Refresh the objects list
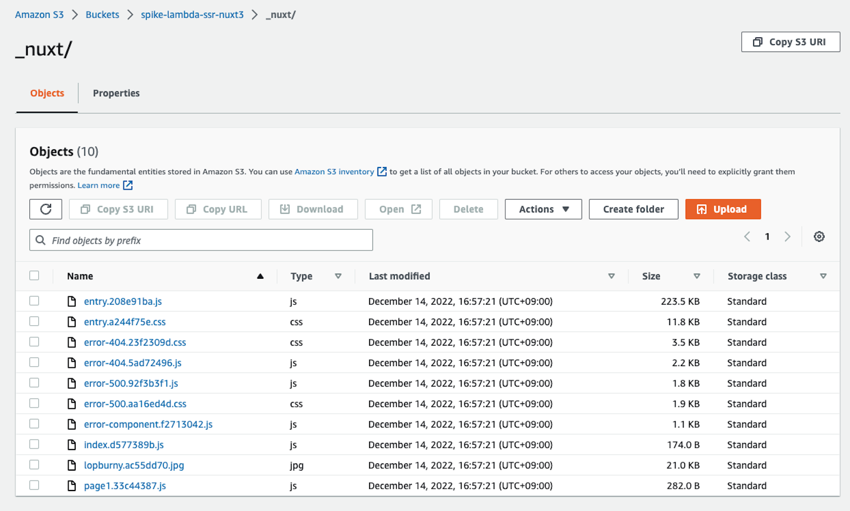 [x=45, y=209]
